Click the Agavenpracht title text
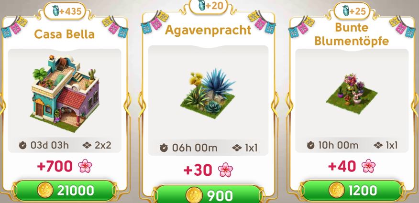 [x=208, y=30]
